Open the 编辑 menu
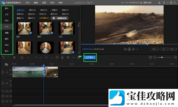 (x=36, y=3)
